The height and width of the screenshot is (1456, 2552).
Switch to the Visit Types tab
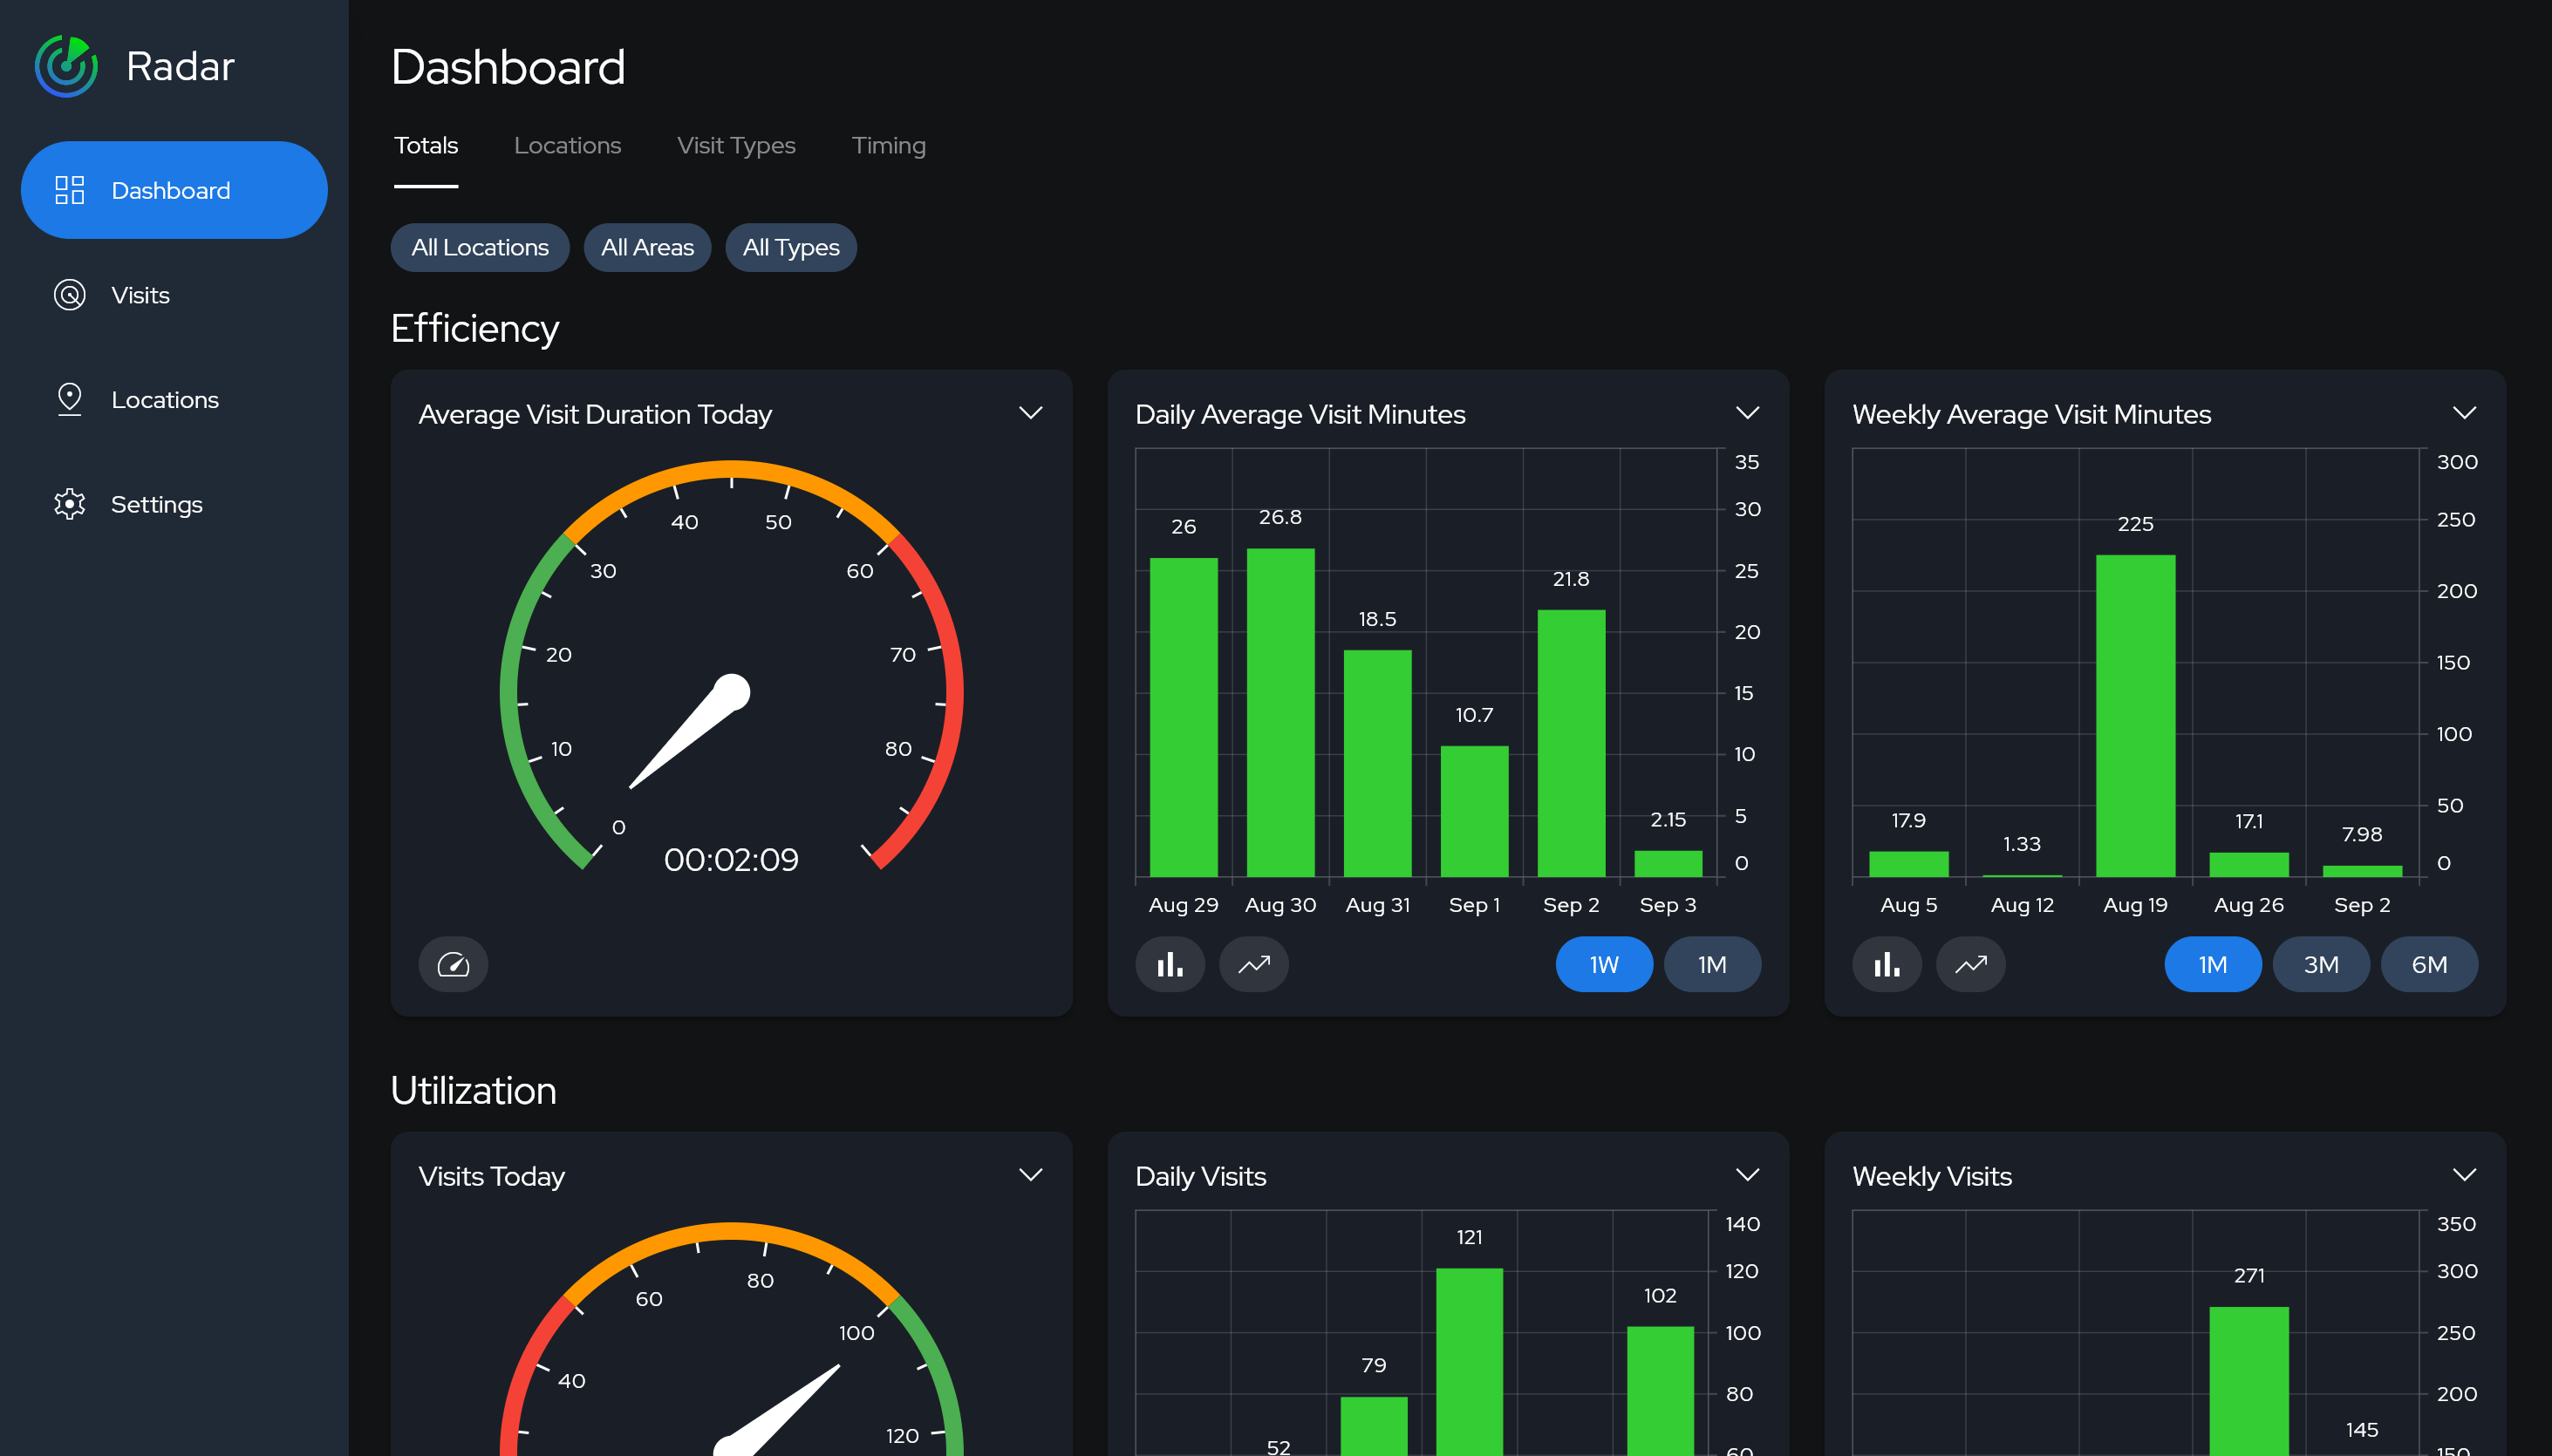coord(736,146)
